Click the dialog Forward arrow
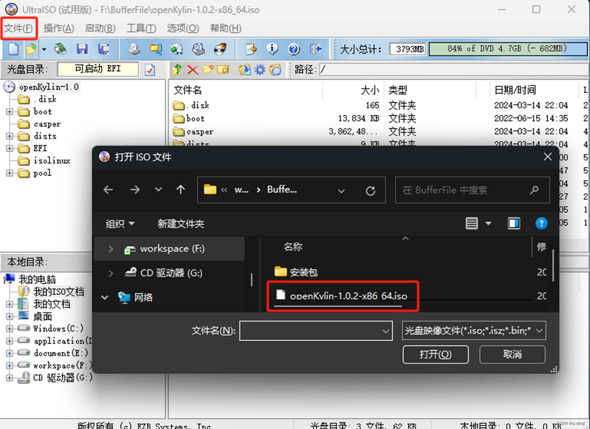 tap(135, 190)
